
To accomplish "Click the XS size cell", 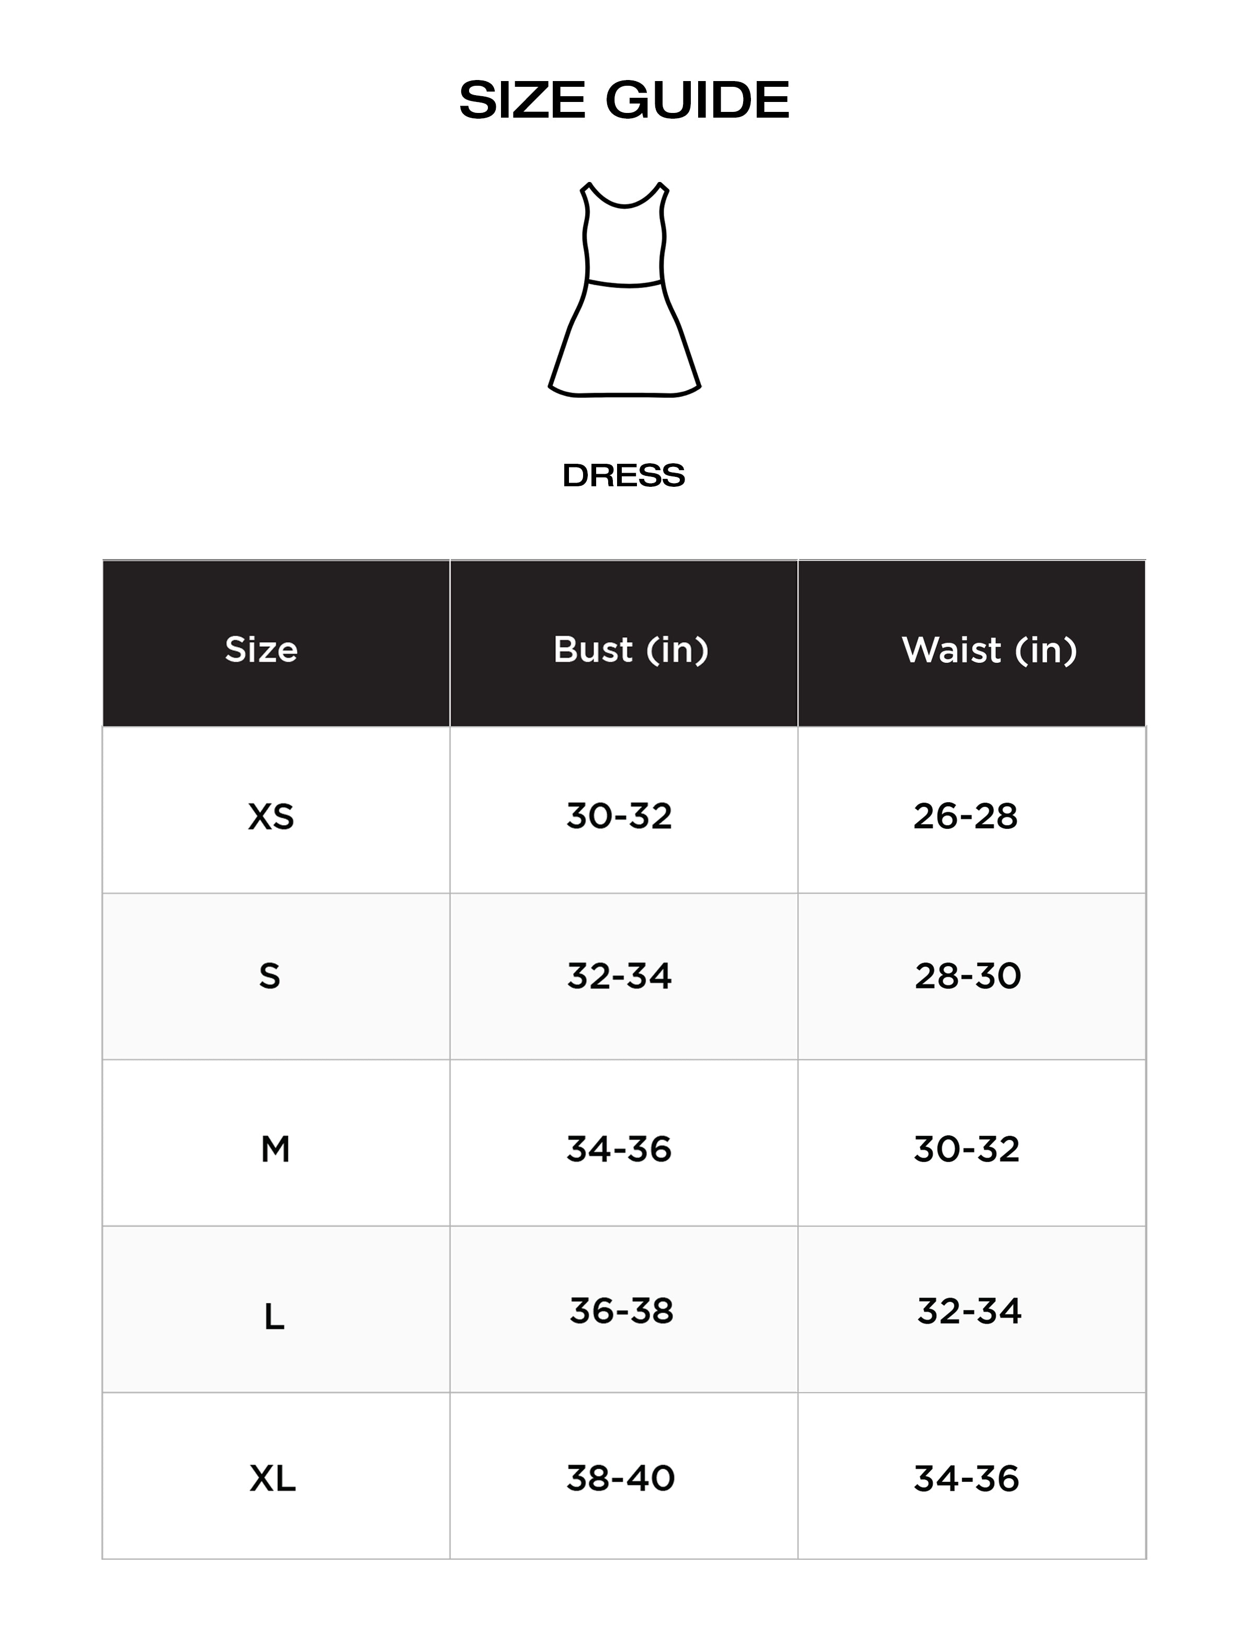I will [x=270, y=817].
